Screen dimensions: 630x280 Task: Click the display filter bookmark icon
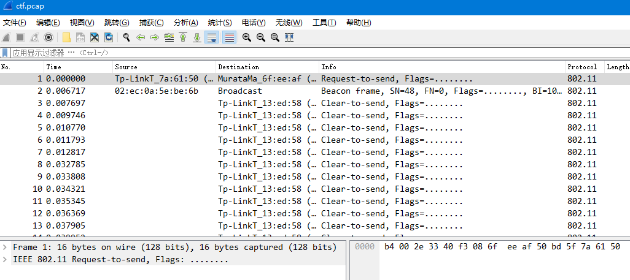pyautogui.click(x=5, y=53)
